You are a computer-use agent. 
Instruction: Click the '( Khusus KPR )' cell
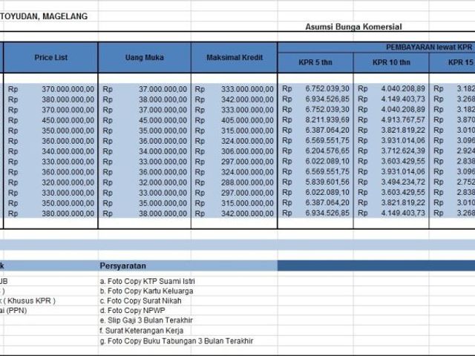(28, 300)
